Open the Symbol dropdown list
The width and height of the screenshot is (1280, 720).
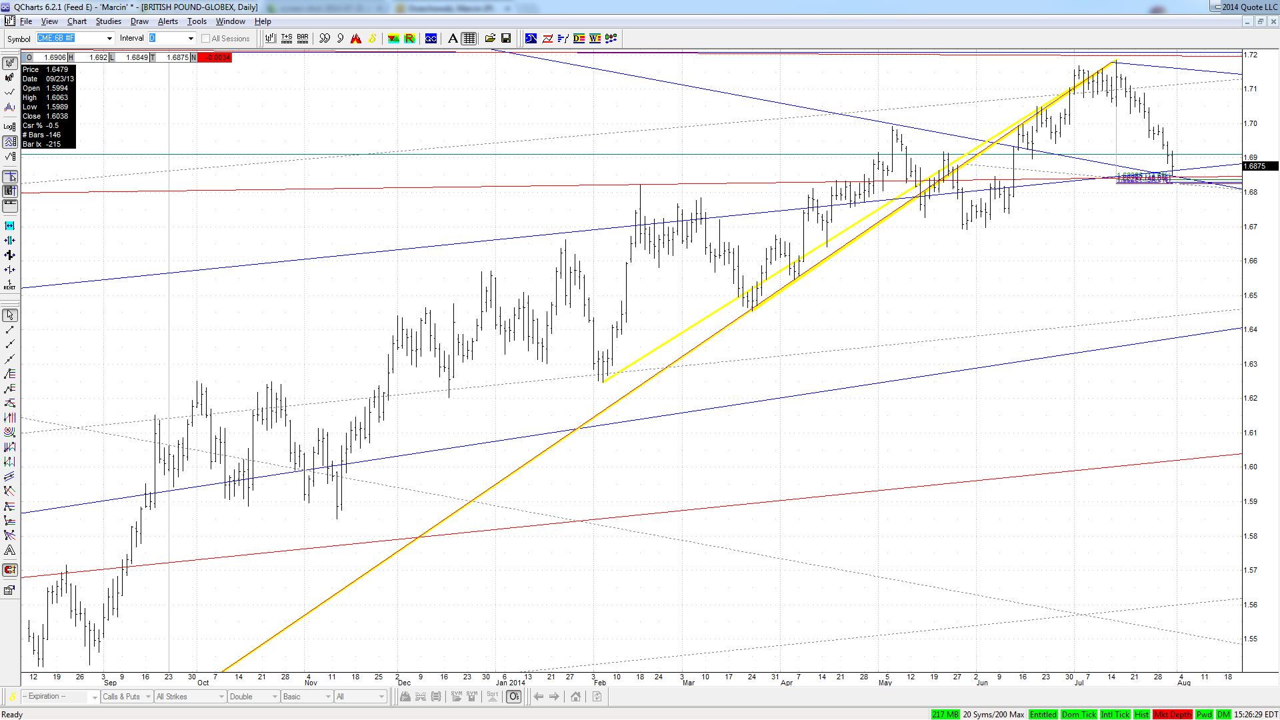pos(110,39)
